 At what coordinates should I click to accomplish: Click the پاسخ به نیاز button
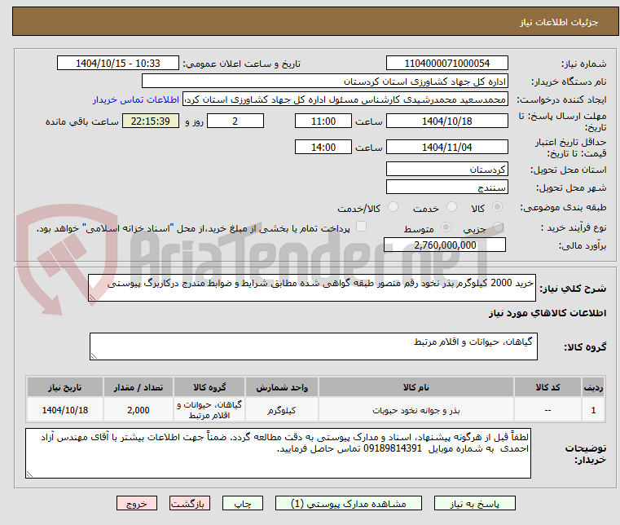[x=474, y=503]
